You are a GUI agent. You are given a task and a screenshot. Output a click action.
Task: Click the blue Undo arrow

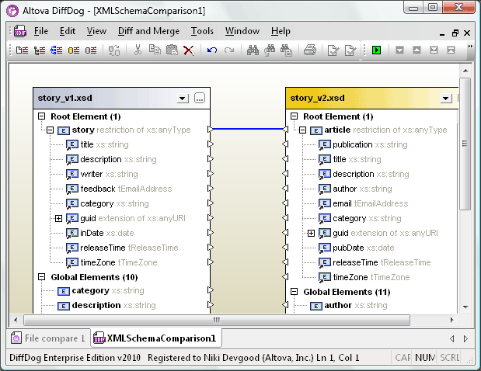tap(212, 50)
